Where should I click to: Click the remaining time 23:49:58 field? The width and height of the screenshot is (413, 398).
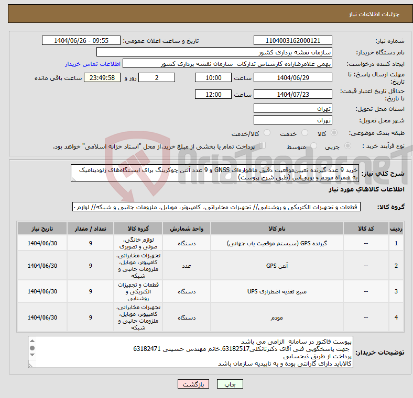point(102,77)
